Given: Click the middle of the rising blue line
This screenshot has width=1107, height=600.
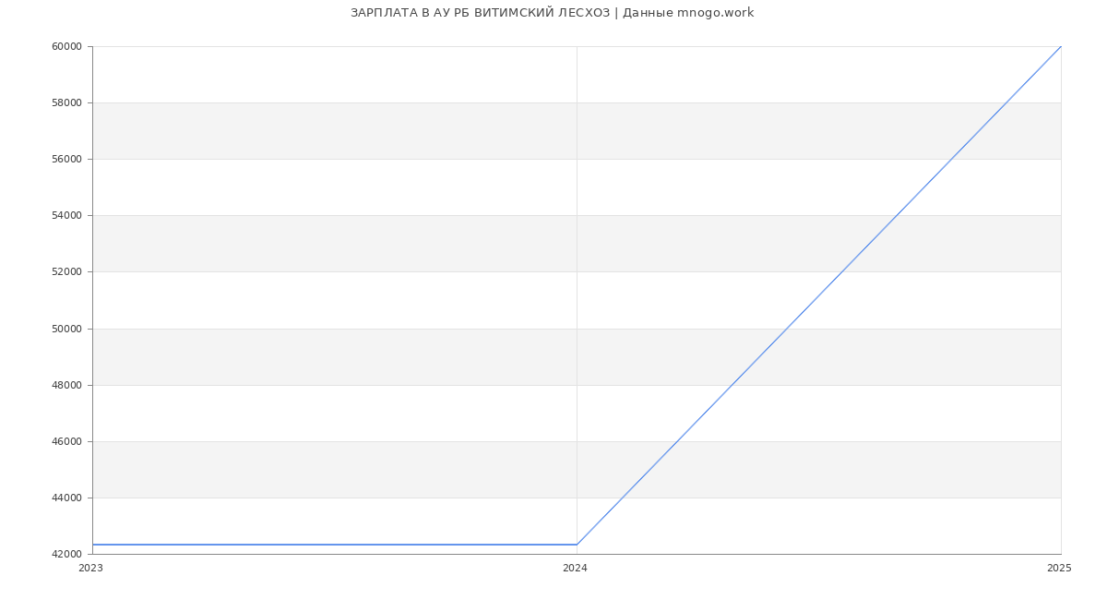Looking at the screenshot, I should [x=819, y=295].
